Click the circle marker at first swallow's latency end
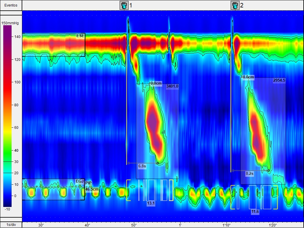This screenshot has height=228, width=304. point(158,163)
